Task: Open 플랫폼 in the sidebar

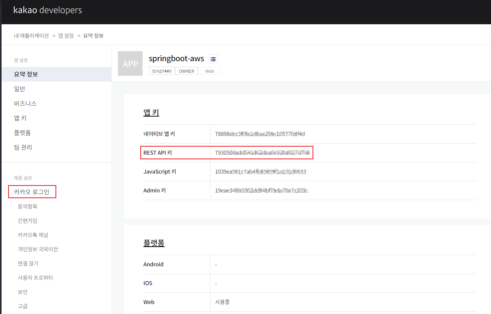Action: click(22, 133)
